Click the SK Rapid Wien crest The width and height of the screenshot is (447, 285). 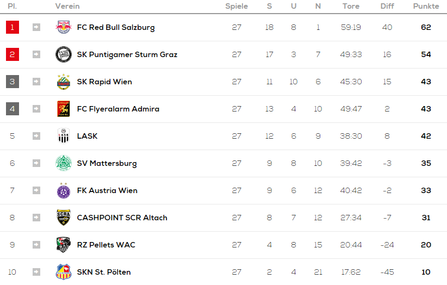point(63,82)
